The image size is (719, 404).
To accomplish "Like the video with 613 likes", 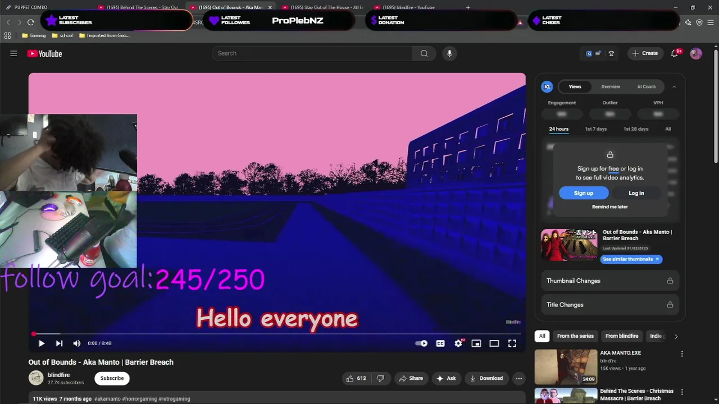I will [356, 378].
